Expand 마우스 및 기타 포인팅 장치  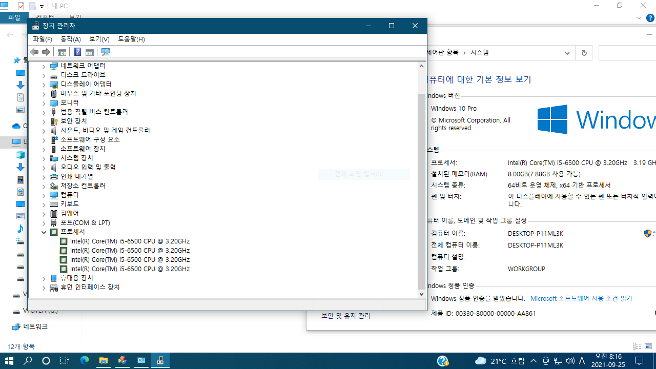point(44,94)
